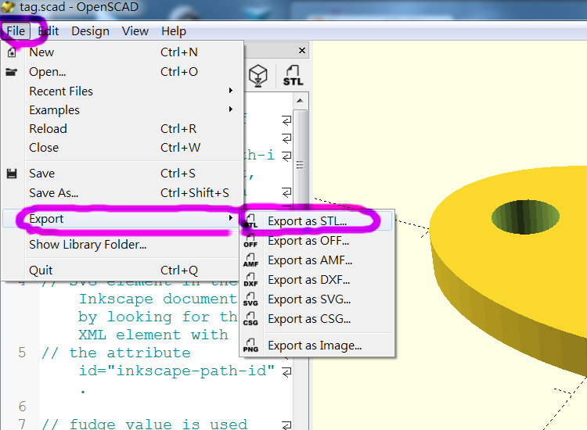Select Save in the File menu
587x430 pixels.
122,174
